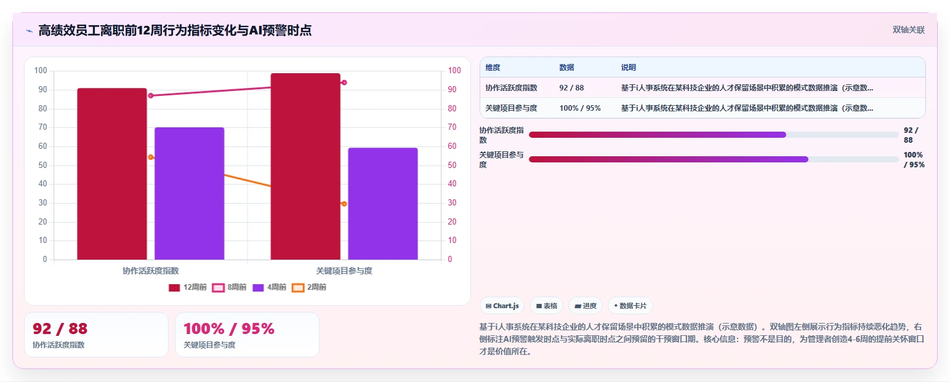Click the 协作活跃度指数 x-axis label

tap(151, 271)
